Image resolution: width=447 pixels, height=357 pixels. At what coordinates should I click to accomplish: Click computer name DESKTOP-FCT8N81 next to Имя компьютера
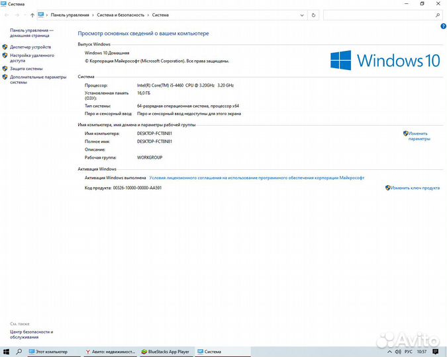(154, 134)
